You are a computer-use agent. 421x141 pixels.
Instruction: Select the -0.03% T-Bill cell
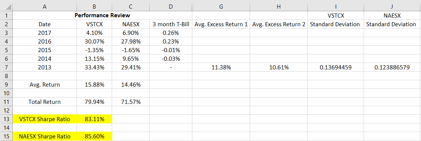pos(171,59)
